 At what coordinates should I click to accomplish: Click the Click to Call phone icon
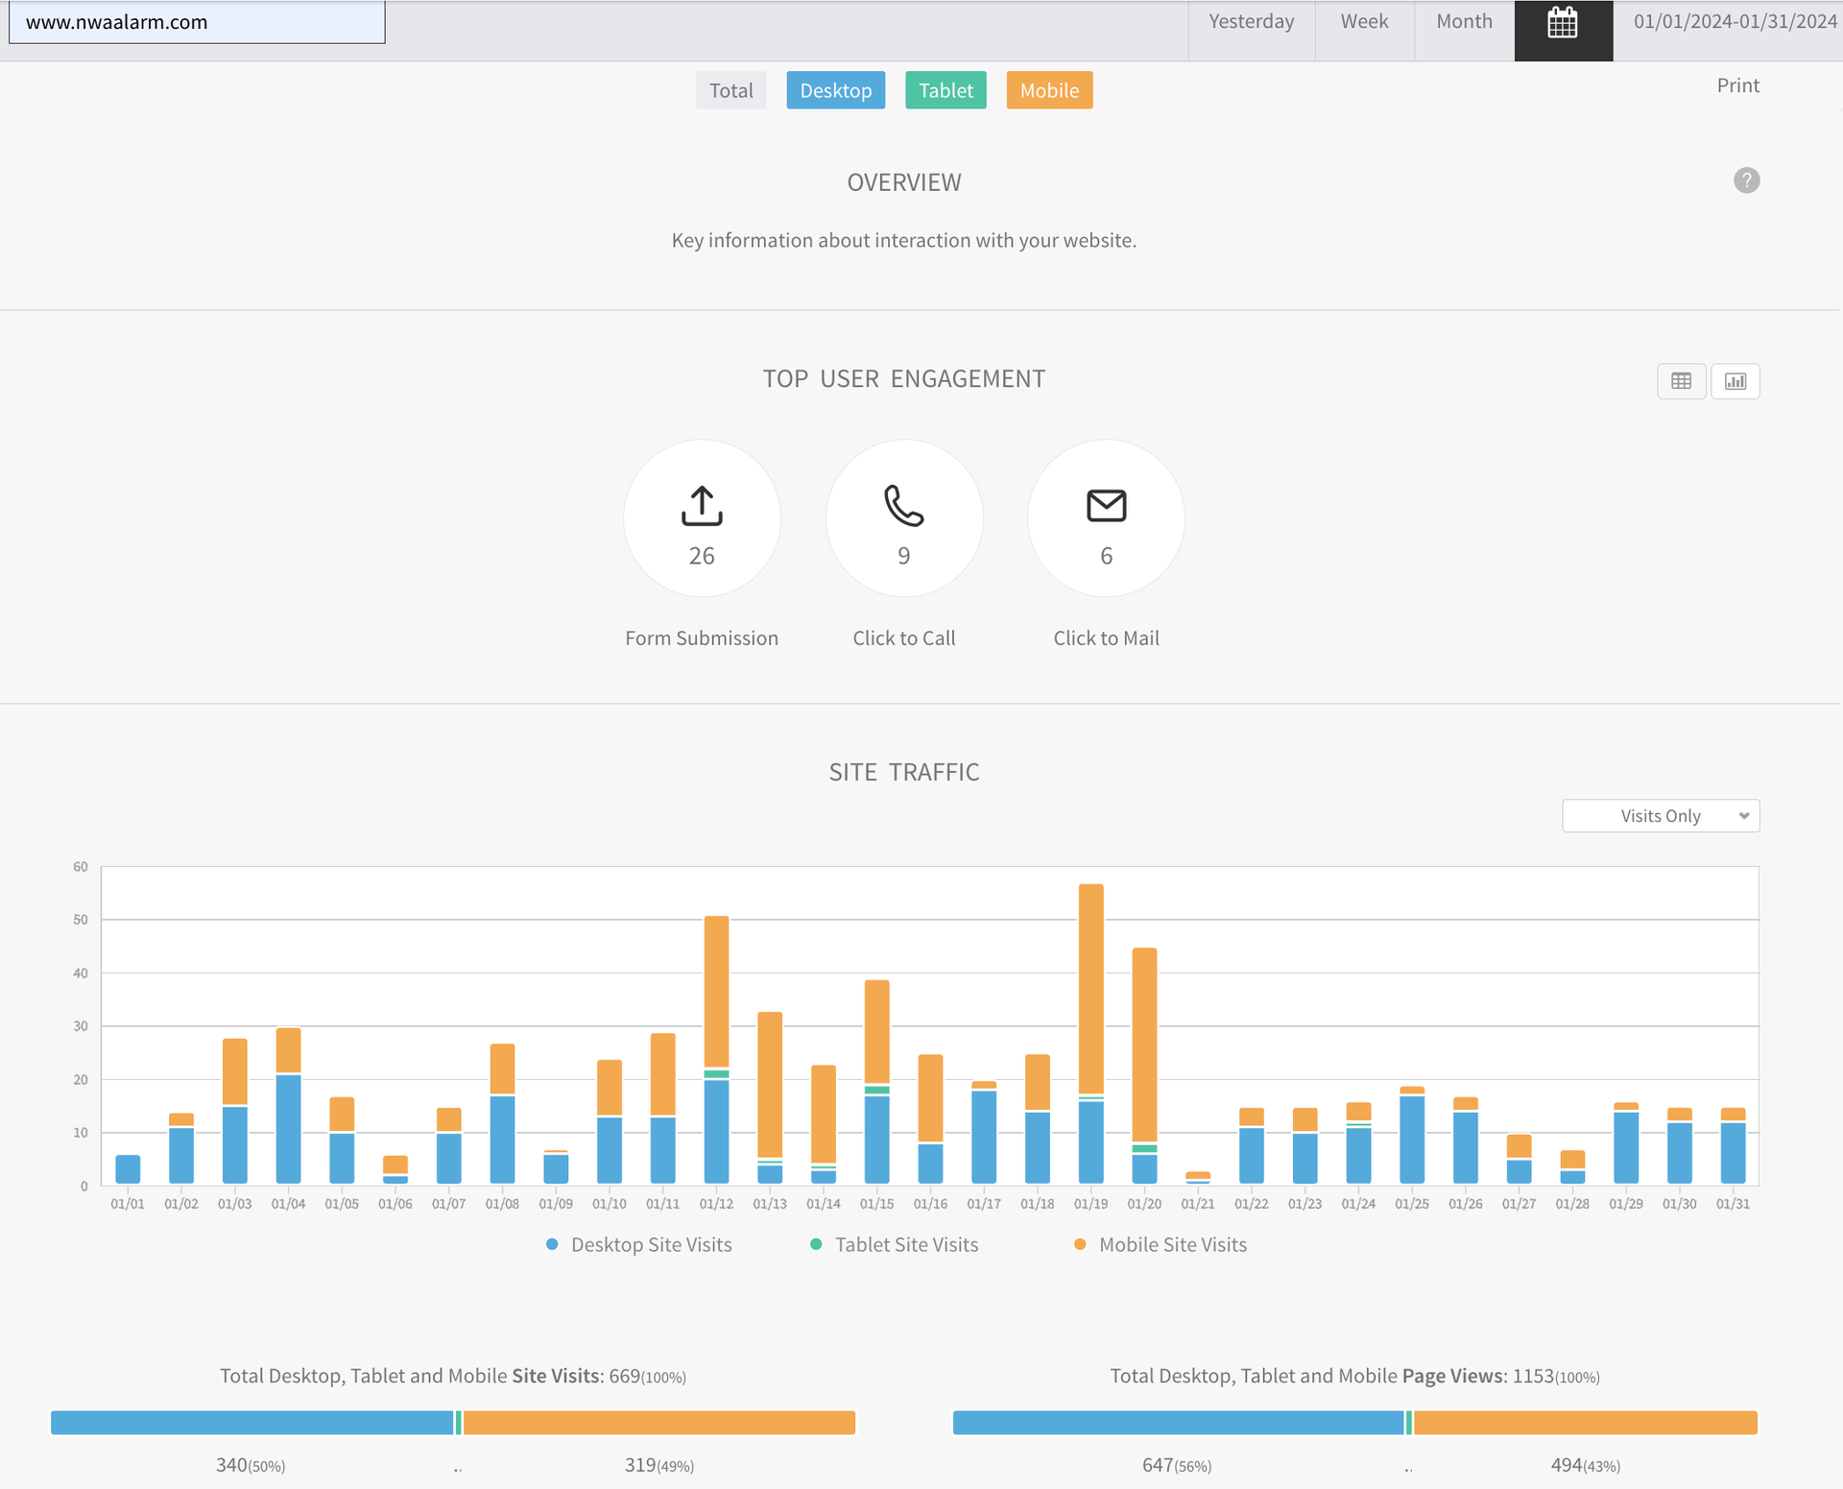[903, 506]
